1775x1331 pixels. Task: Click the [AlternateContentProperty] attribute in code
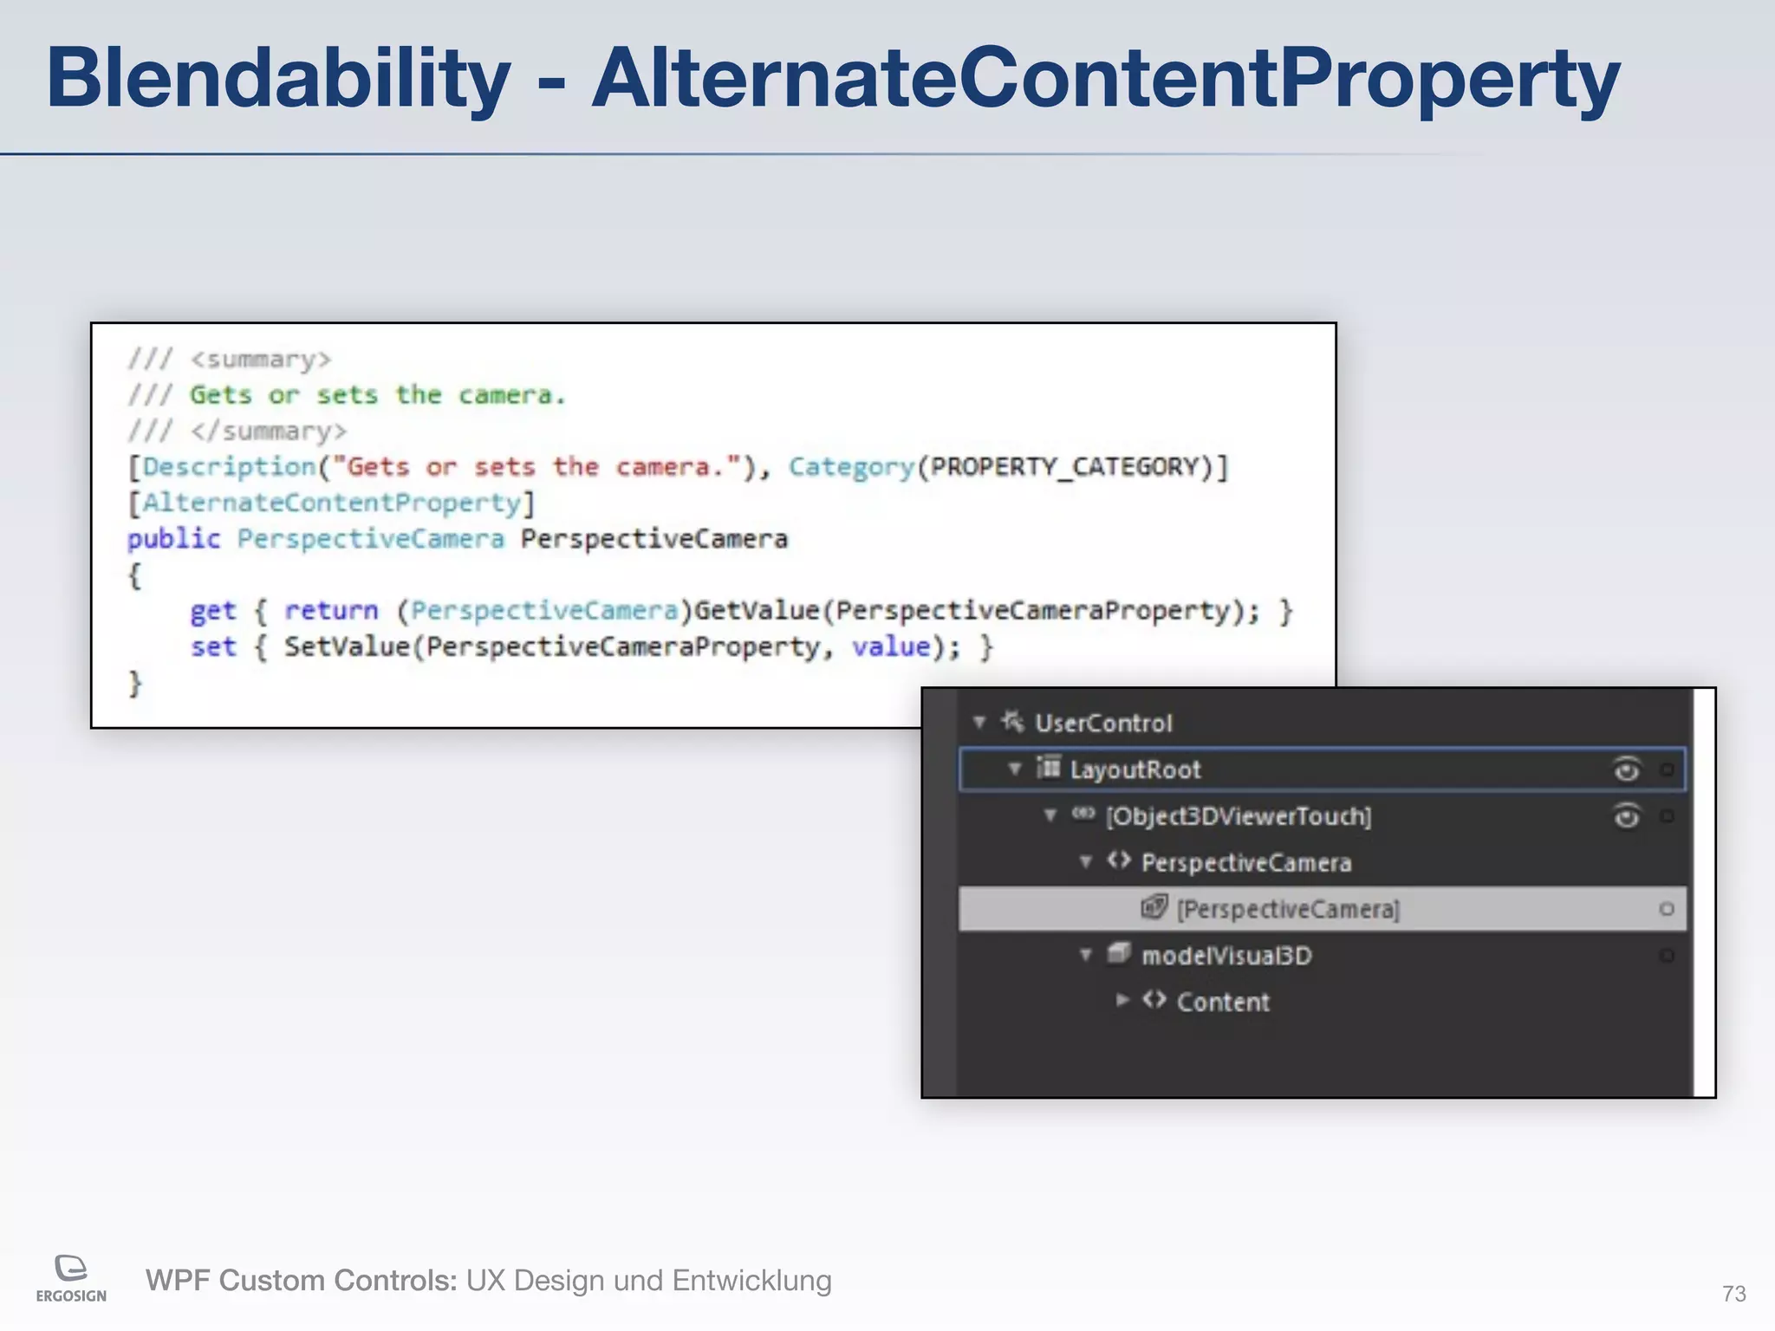coord(332,503)
